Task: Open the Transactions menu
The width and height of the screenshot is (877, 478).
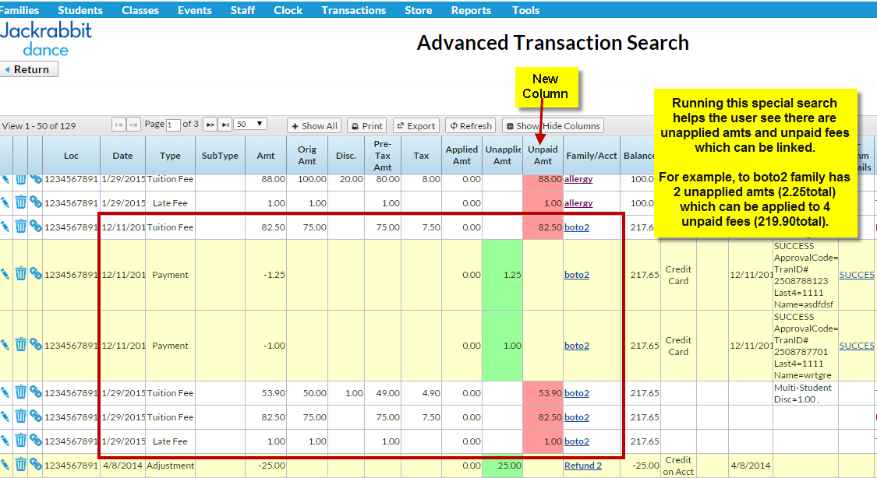Action: coord(353,10)
